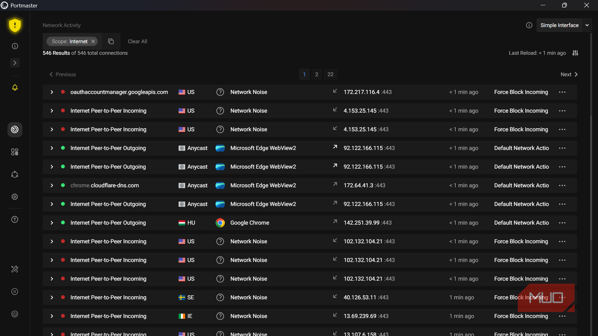Open the more options menu for oauthaccountmanager.googleapis.com

click(x=562, y=92)
